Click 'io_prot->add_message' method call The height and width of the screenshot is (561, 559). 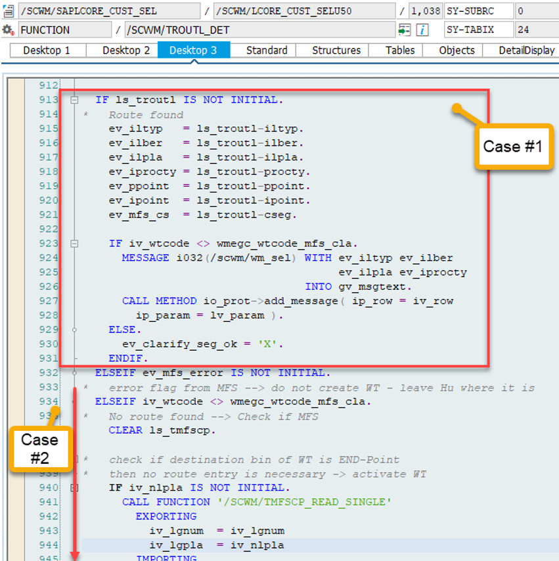coord(271,301)
